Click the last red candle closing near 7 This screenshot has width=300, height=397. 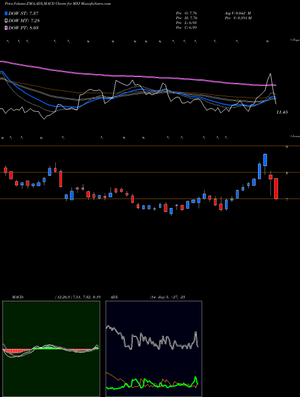pyautogui.click(x=276, y=189)
